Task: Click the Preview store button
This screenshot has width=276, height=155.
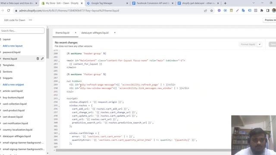Action: (x=269, y=20)
